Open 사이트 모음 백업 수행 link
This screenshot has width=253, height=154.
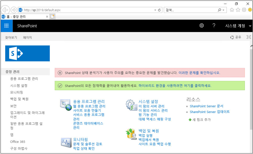tap(155, 144)
